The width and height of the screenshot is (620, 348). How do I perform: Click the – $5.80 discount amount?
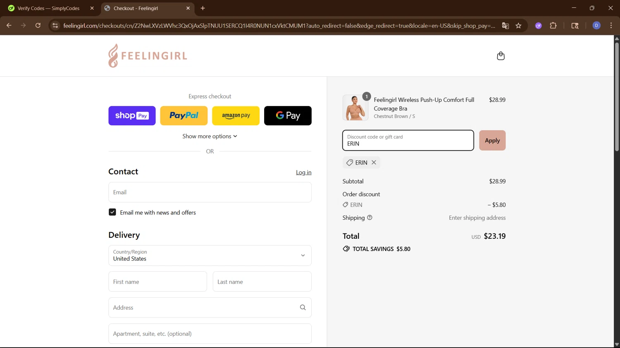pos(496,205)
